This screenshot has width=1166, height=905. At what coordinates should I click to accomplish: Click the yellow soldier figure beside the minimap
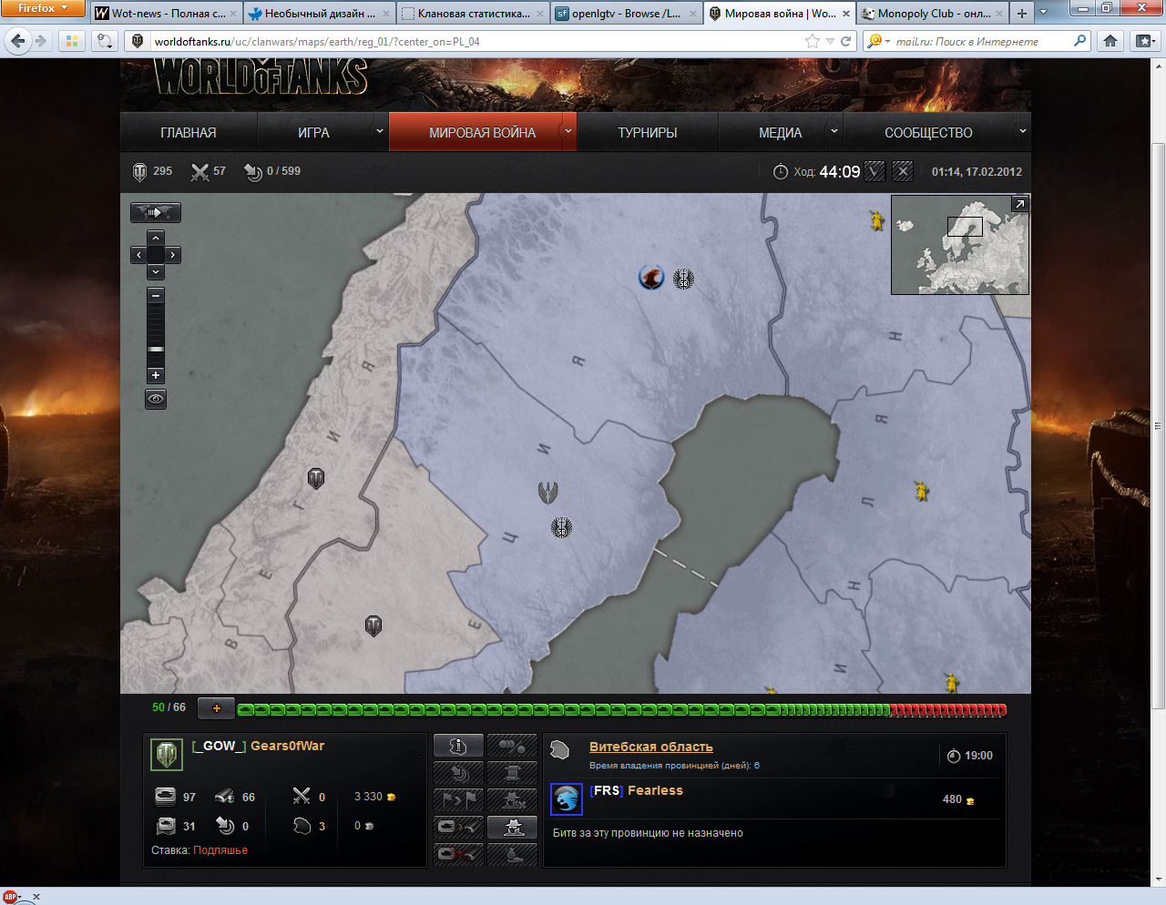pos(876,219)
